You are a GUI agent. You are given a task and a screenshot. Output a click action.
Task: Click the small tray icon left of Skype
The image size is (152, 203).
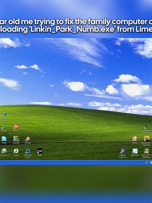pyautogui.click(x=147, y=162)
